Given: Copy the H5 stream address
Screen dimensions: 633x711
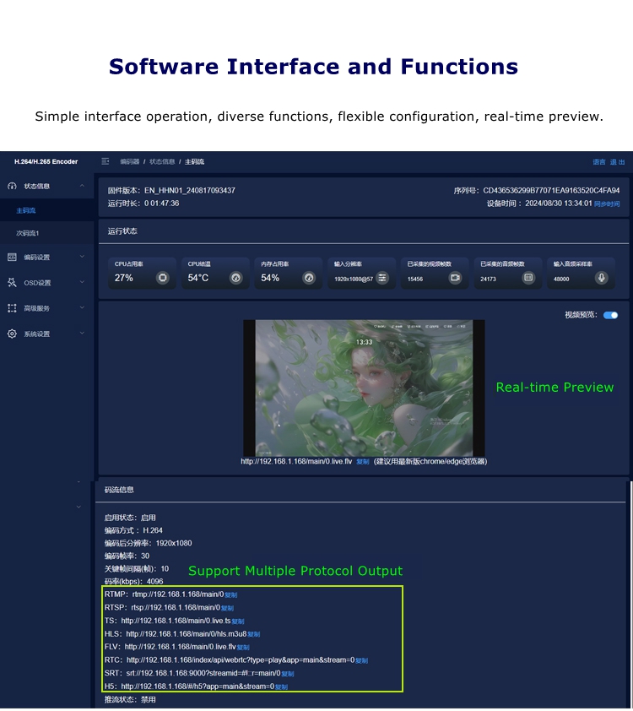Looking at the screenshot, I should 281,687.
